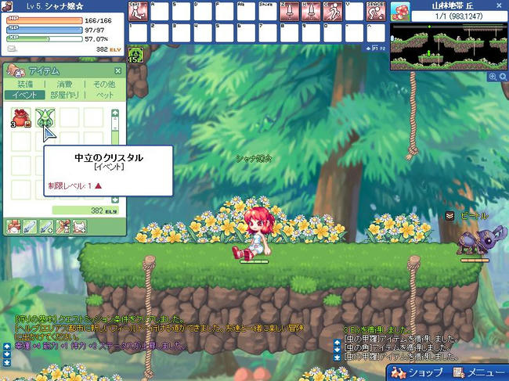The width and height of the screenshot is (509, 381).
Task: Click right system log scroll-down arrow
Action: click(x=338, y=350)
